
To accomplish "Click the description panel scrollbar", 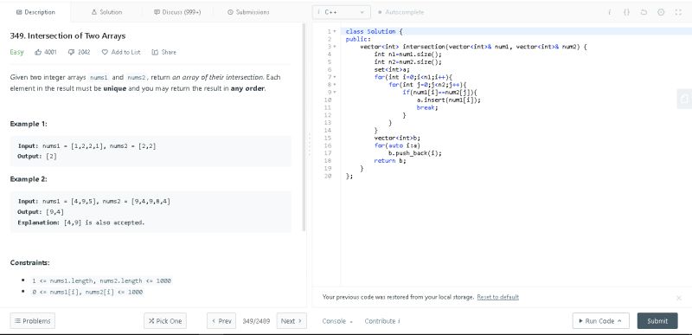I will [304, 127].
